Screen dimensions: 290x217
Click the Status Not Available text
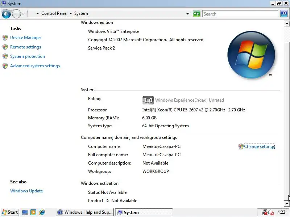pos(107,192)
